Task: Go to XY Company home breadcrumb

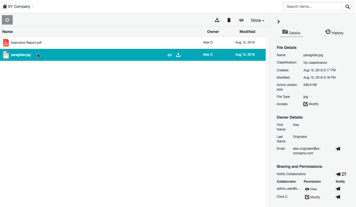Action: 16,6
